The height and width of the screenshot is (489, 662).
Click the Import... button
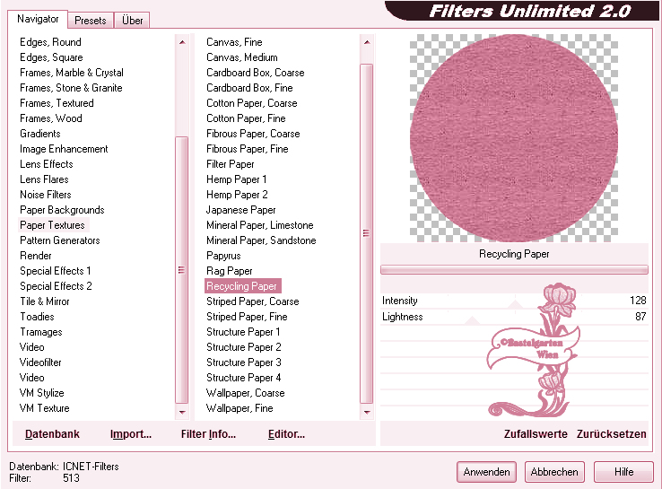coord(131,434)
